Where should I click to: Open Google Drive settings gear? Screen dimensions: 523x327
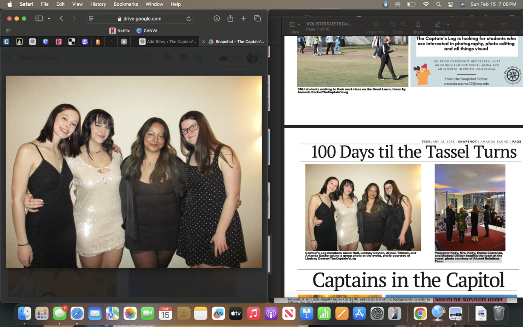[x=183, y=58]
